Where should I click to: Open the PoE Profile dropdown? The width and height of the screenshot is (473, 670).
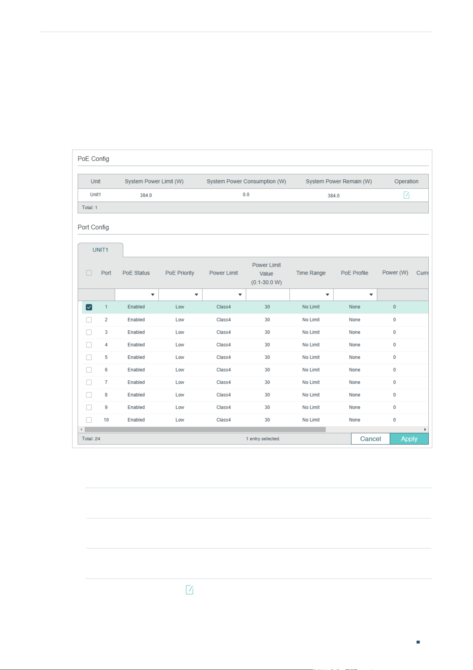pos(355,295)
